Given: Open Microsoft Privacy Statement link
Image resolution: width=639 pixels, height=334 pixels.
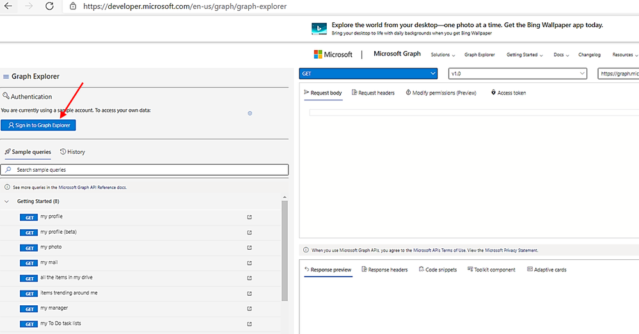Looking at the screenshot, I should [511, 250].
